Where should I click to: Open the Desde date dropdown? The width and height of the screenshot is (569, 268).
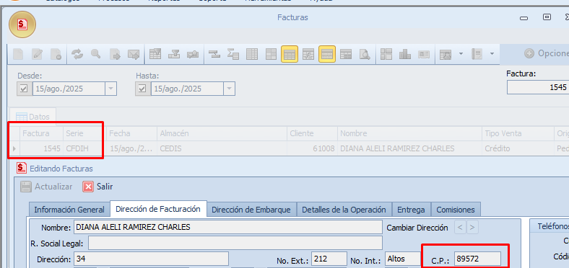(110, 89)
